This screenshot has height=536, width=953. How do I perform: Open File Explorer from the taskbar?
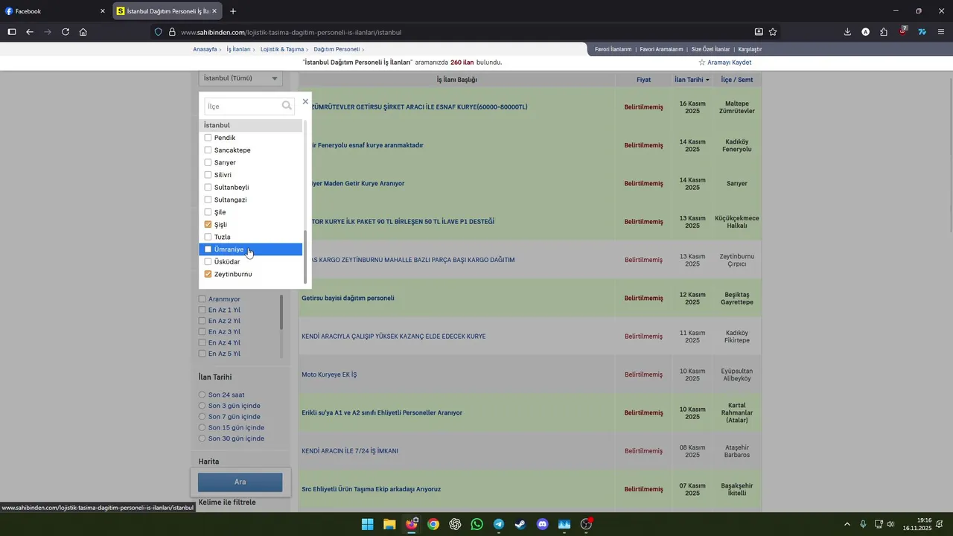click(389, 524)
